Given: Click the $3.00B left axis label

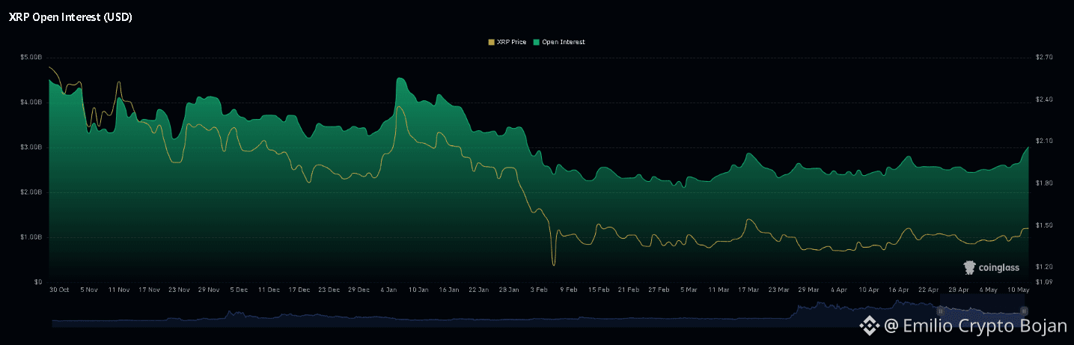Looking at the screenshot, I should click(x=31, y=147).
